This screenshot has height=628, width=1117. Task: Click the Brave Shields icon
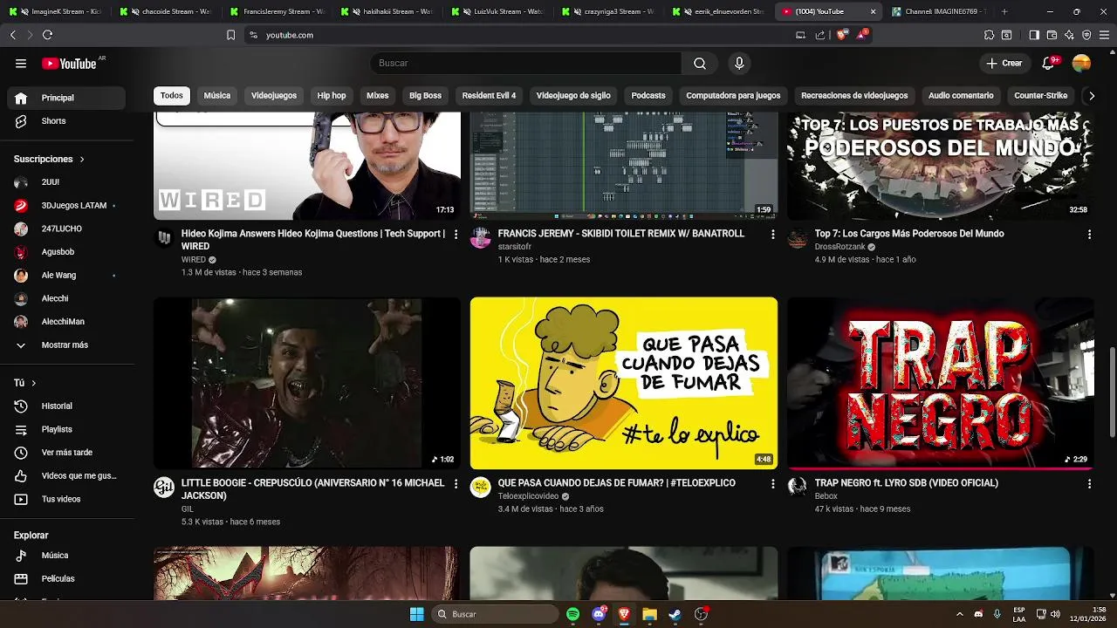pos(841,35)
